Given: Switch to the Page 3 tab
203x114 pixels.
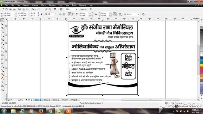Looking at the screenshot, I should (56, 100).
